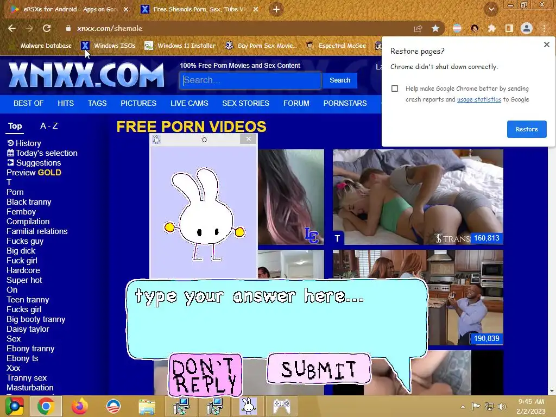Click the browser forward arrow
The image size is (556, 417).
29,28
